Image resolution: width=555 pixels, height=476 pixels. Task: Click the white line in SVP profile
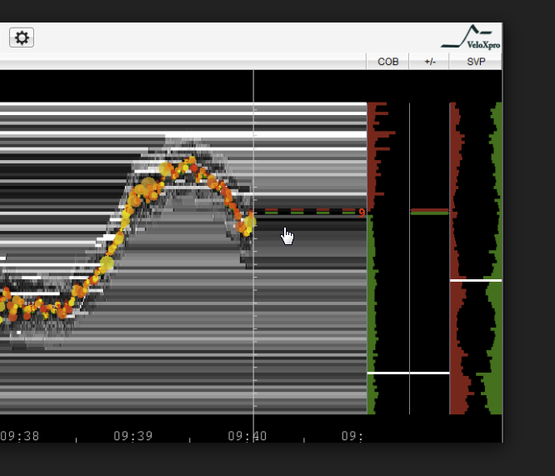click(476, 280)
